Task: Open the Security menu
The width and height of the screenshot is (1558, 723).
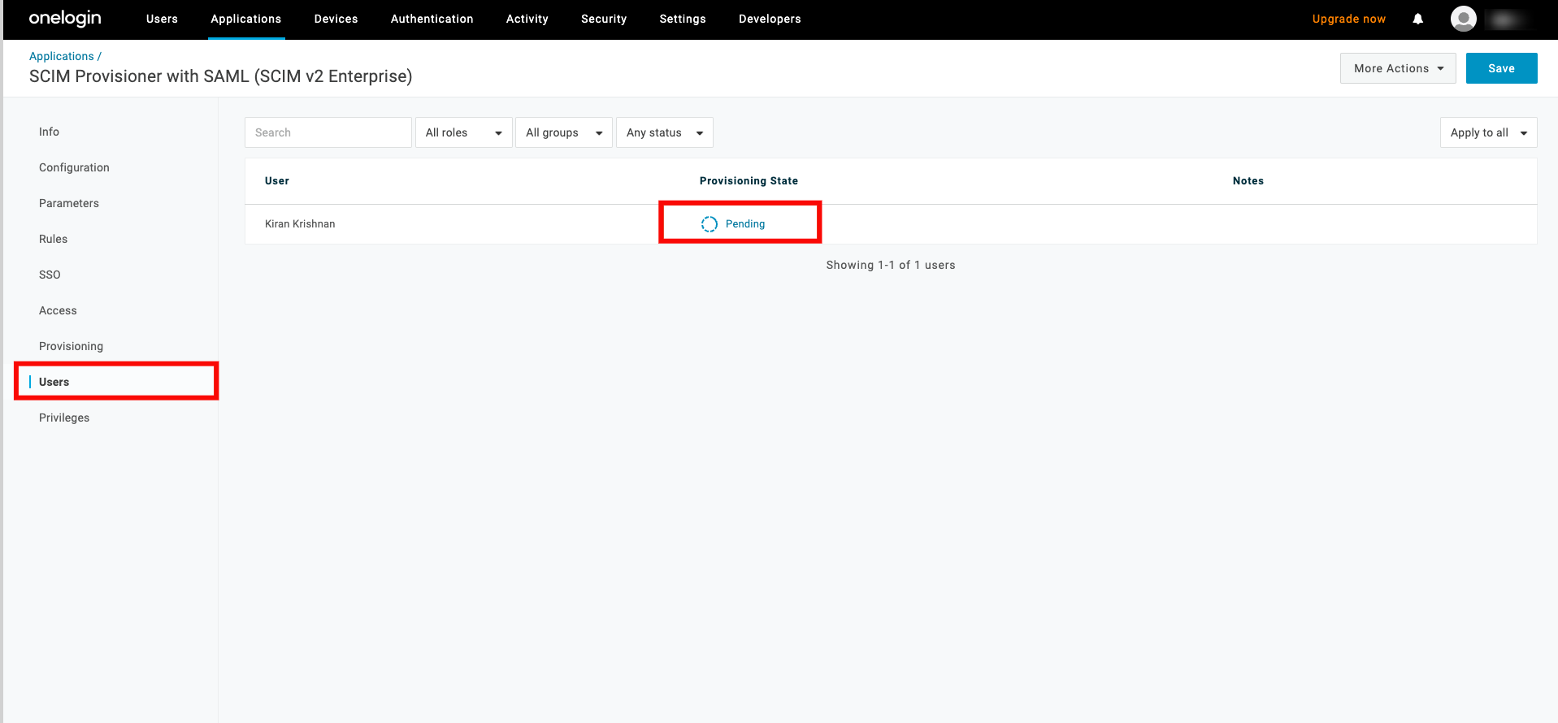Action: click(604, 19)
